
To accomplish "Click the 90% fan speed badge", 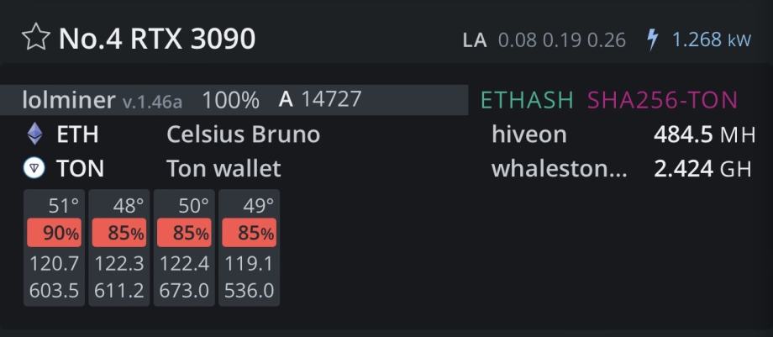I will (55, 233).
